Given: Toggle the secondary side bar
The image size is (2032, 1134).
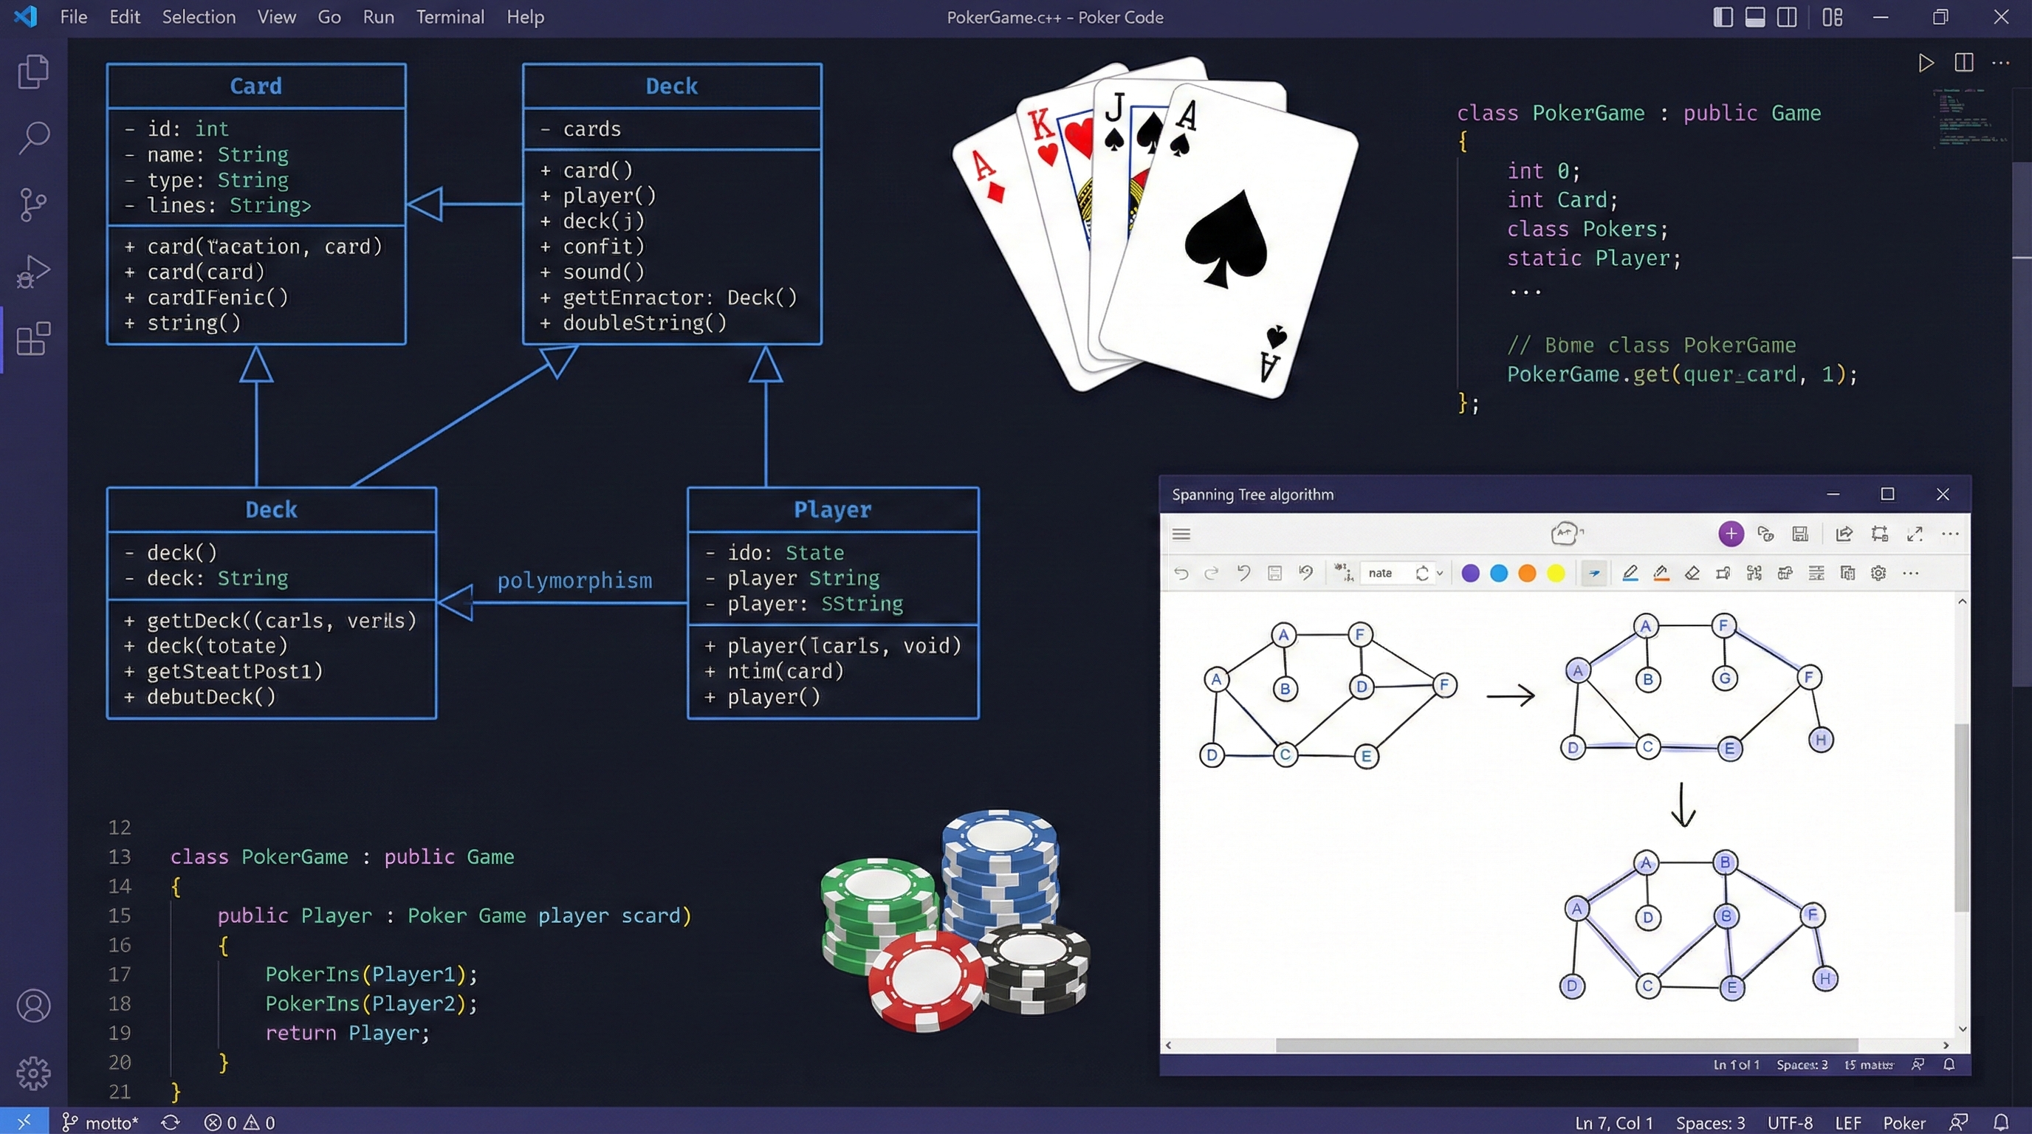Looking at the screenshot, I should point(1788,16).
